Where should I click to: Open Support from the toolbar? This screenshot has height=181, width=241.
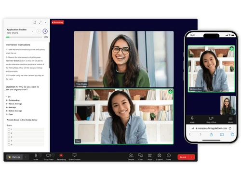(159, 157)
